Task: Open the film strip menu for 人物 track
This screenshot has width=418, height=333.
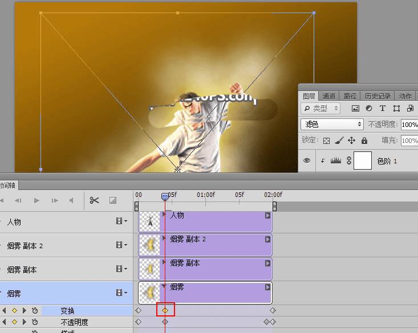Action: pos(121,221)
